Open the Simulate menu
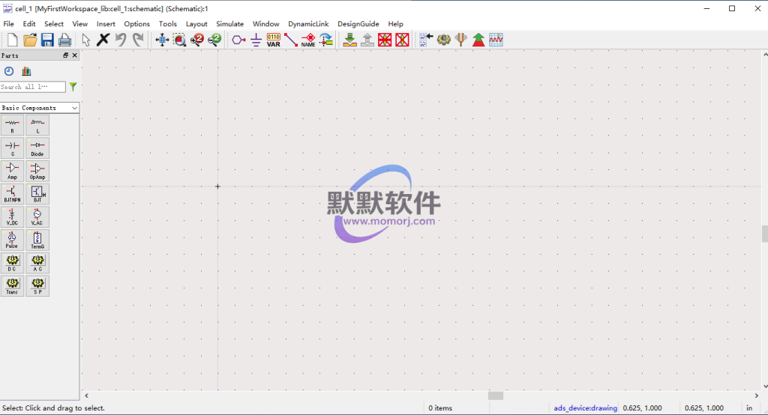The image size is (768, 415). (x=229, y=24)
